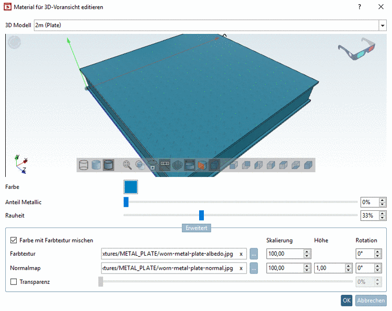Click the Anteil Metallic 0% field
The image size is (392, 311).
click(x=370, y=202)
